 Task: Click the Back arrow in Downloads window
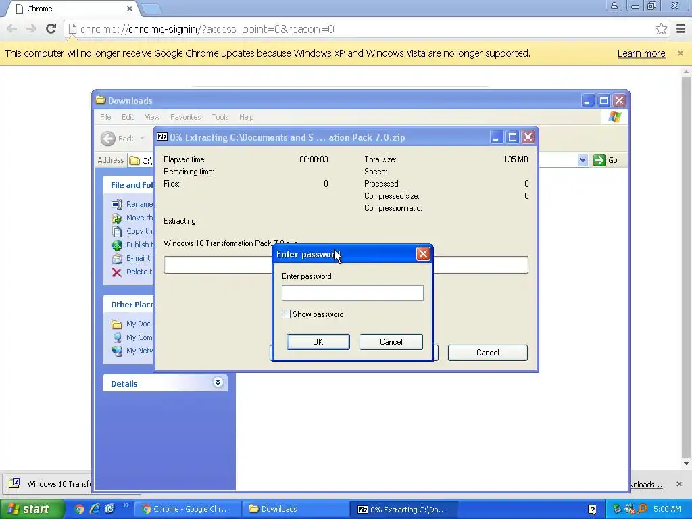click(107, 139)
